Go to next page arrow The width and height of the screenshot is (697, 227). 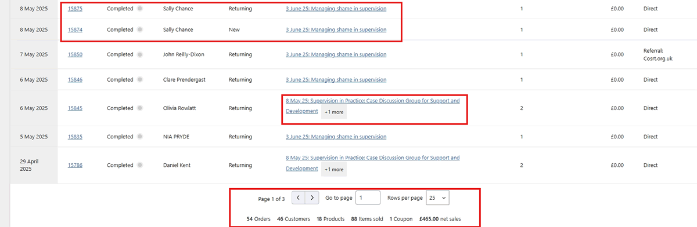(312, 198)
